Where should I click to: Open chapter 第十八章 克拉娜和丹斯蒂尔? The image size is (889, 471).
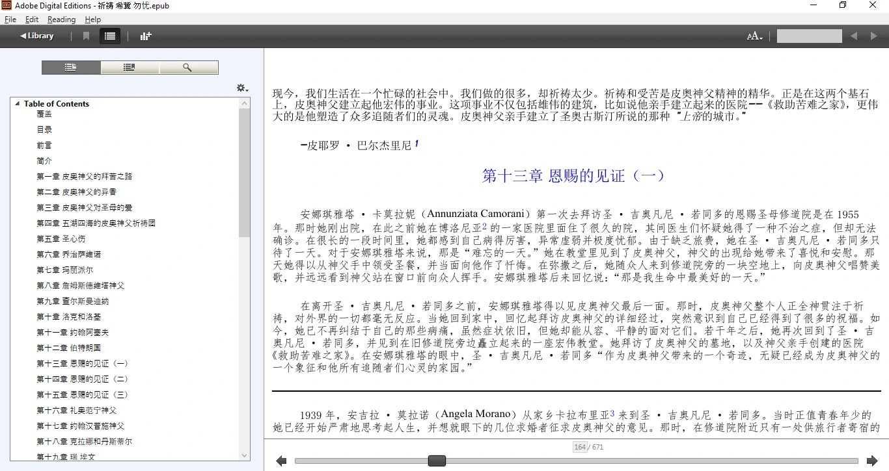point(84,442)
